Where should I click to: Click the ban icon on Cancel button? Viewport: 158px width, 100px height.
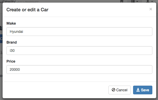point(113,90)
